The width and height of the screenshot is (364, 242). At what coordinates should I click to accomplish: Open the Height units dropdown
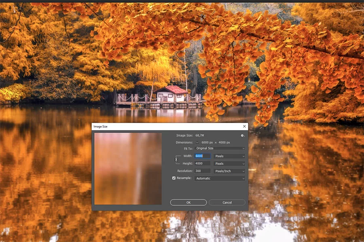[229, 163]
